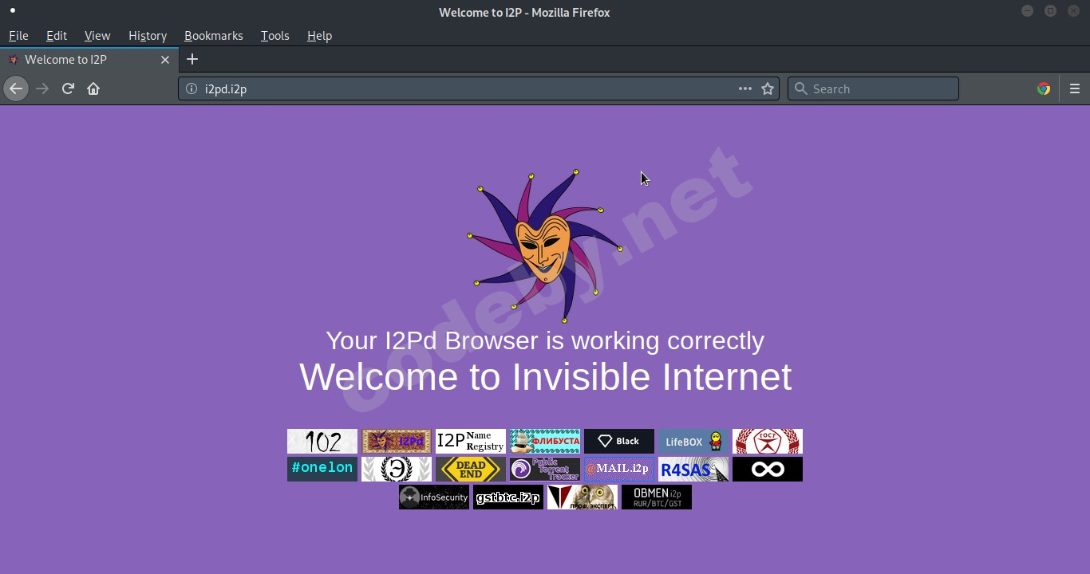Open the I2Pd carpet banner

397,442
